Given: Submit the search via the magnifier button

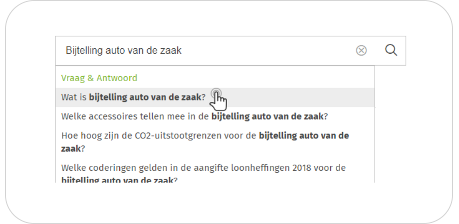Looking at the screenshot, I should [391, 50].
